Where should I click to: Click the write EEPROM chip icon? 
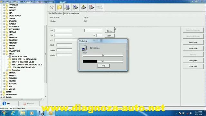83,7
